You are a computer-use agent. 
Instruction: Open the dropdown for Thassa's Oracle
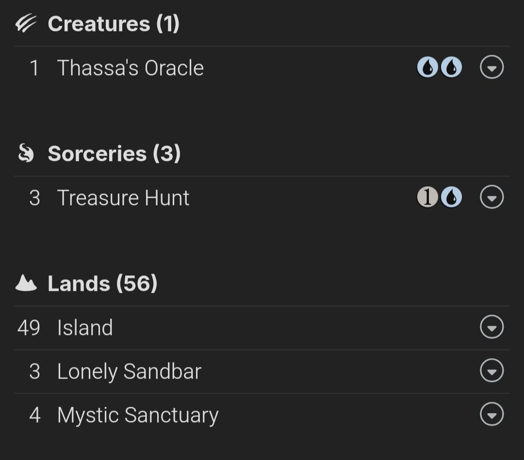coord(491,68)
